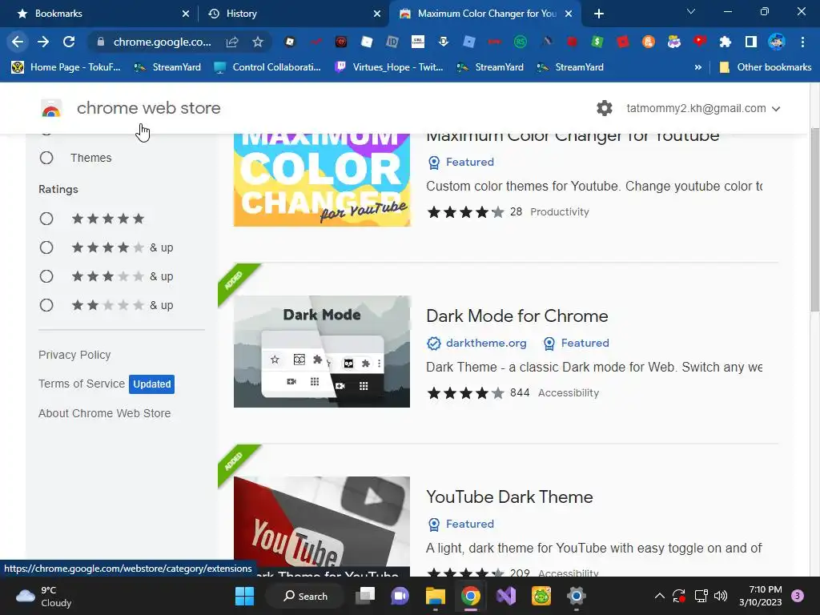
Task: Switch to the History tab
Action: pos(293,14)
